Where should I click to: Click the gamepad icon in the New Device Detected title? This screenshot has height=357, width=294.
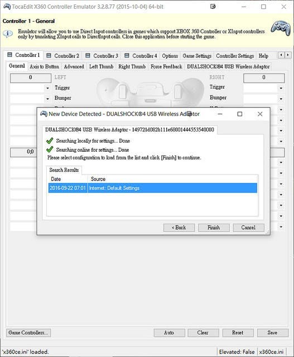44,114
